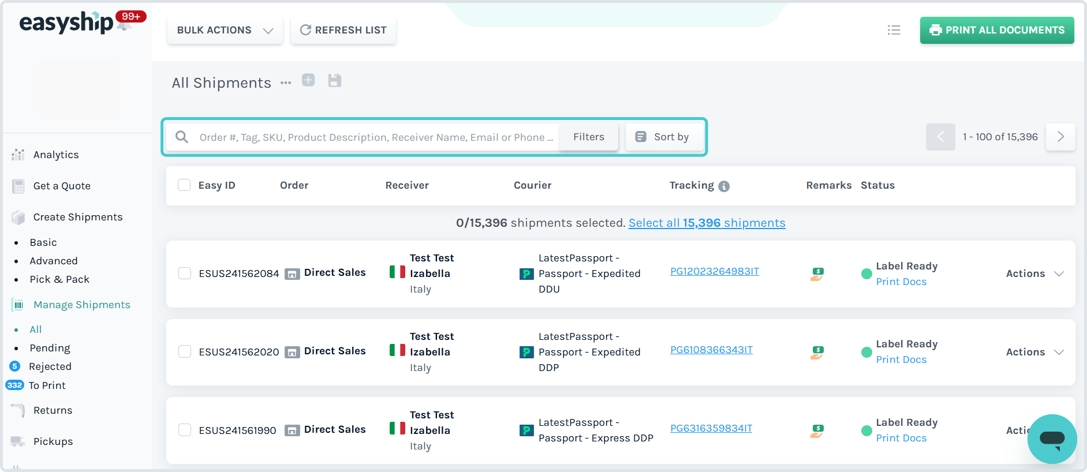The height and width of the screenshot is (472, 1087).
Task: Click Select all 15,396 shipments link
Action: coord(707,223)
